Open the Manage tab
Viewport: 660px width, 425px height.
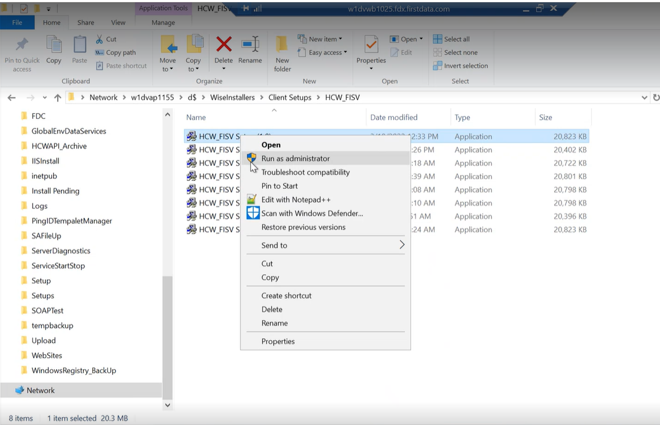[x=163, y=22]
